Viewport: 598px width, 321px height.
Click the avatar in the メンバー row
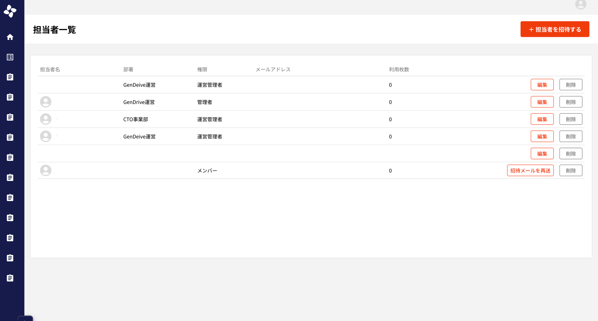[46, 170]
